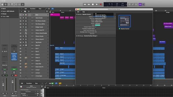Image resolution: width=173 pixels, height=97 pixels.
Task: Click the add track plus button
Action: [21, 11]
